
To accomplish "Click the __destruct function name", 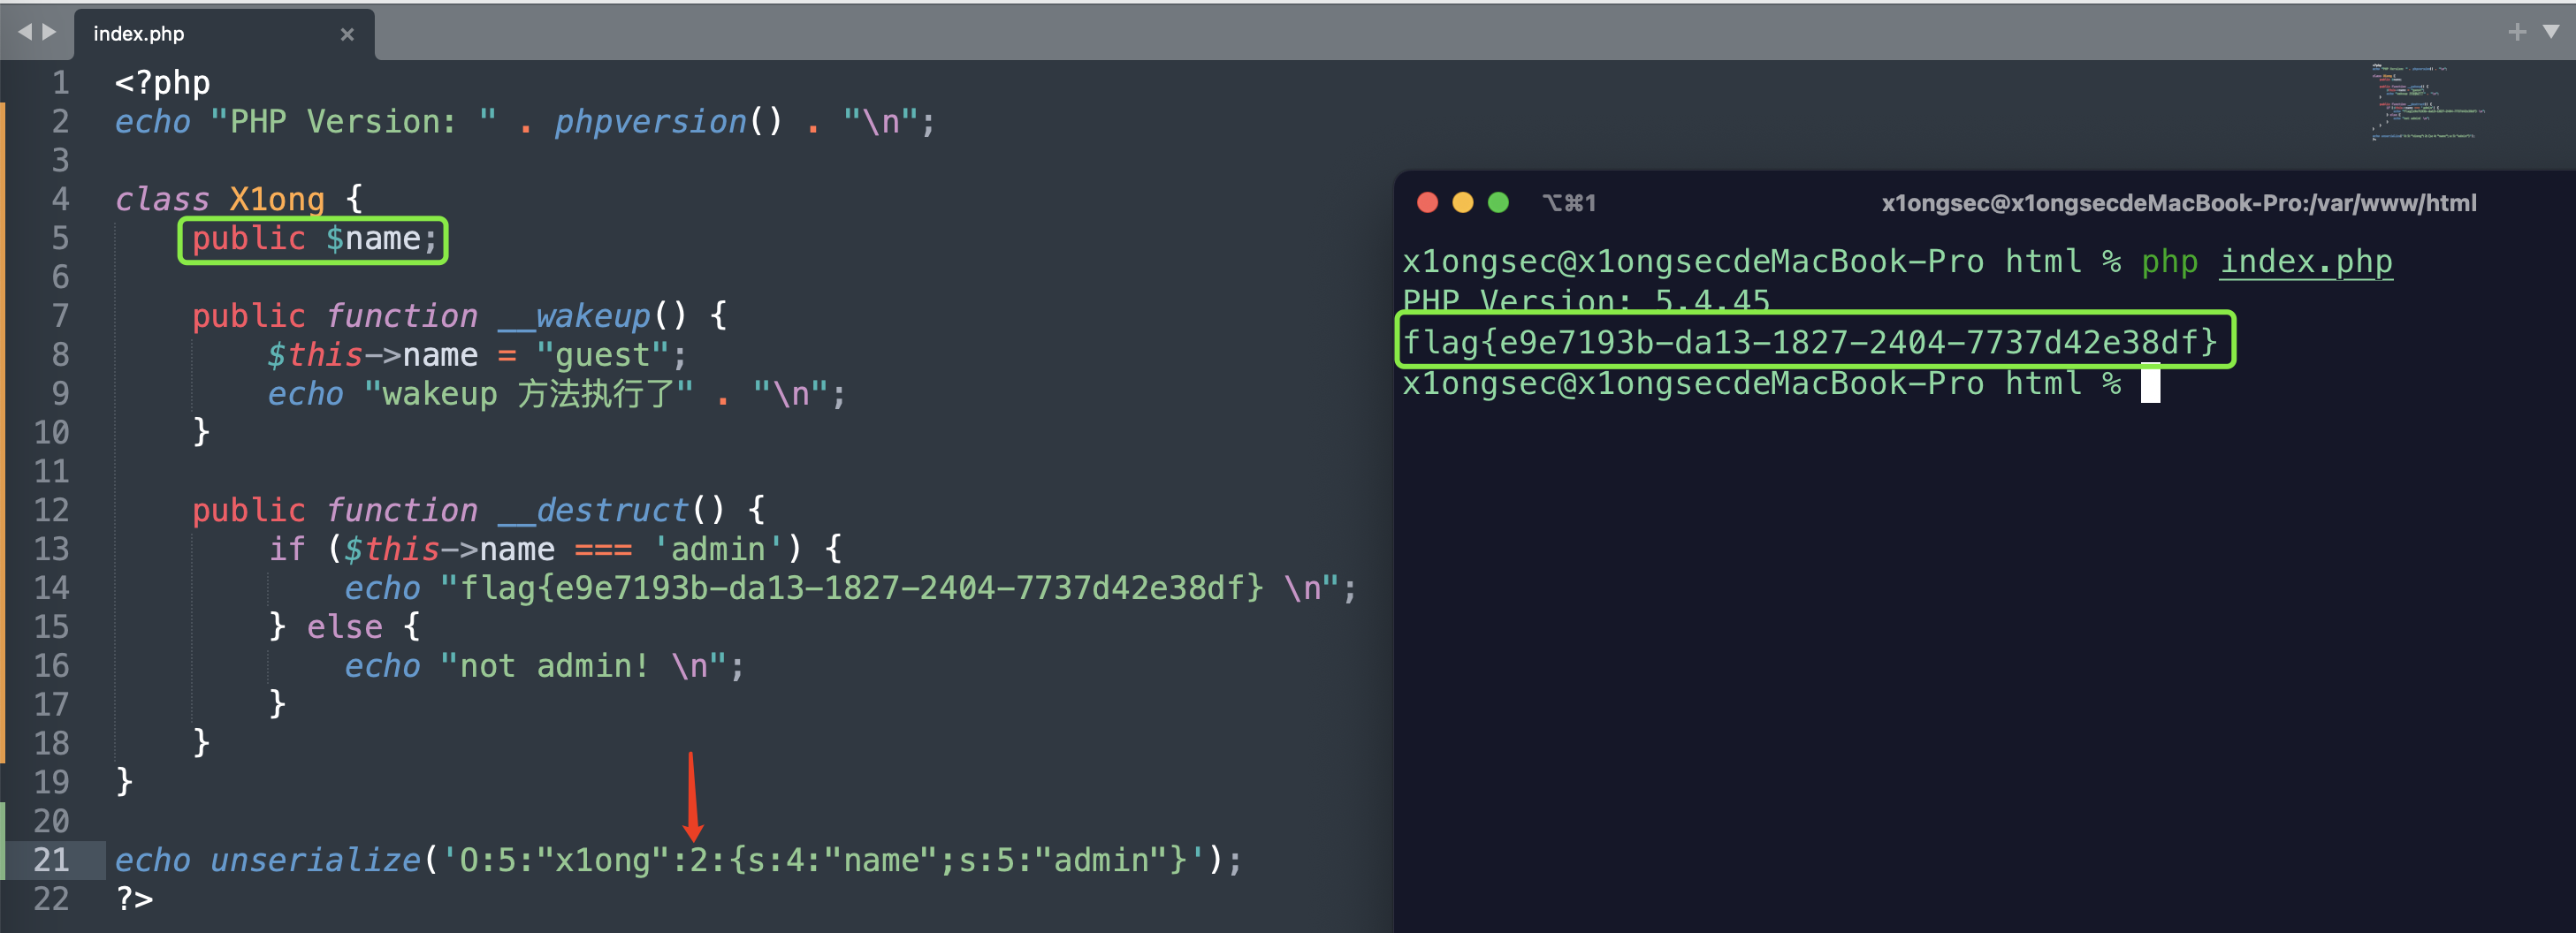I will (593, 511).
